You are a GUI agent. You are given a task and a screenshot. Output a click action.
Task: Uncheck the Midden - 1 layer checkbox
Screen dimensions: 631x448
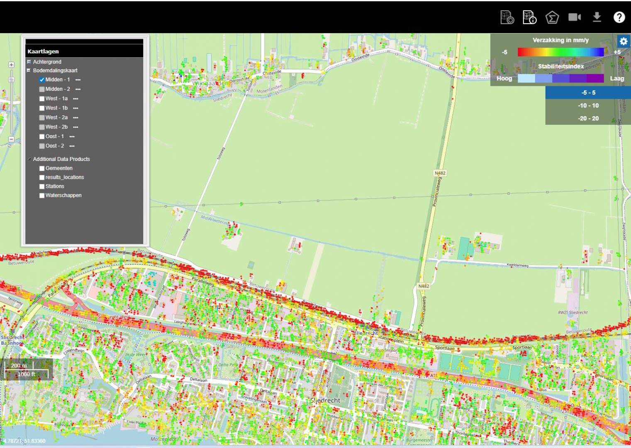tap(42, 80)
